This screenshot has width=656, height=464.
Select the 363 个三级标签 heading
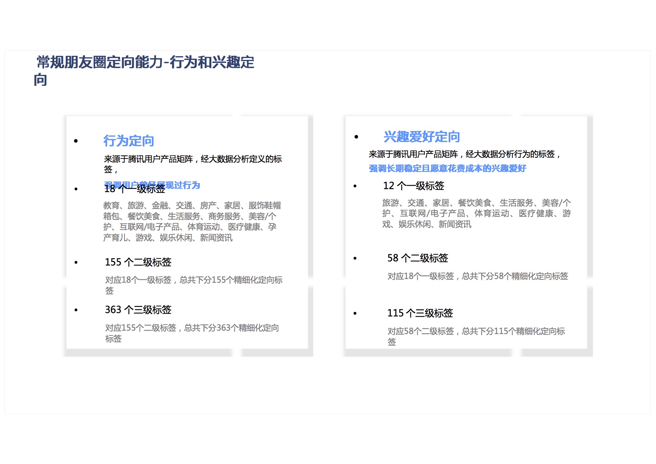pyautogui.click(x=138, y=310)
